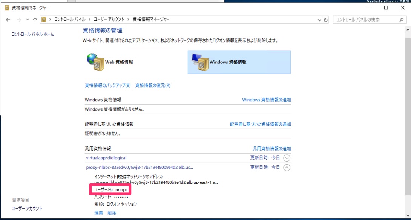Open ユーザー アカウント related link
The width and height of the screenshot is (411, 220).
[x=27, y=209]
